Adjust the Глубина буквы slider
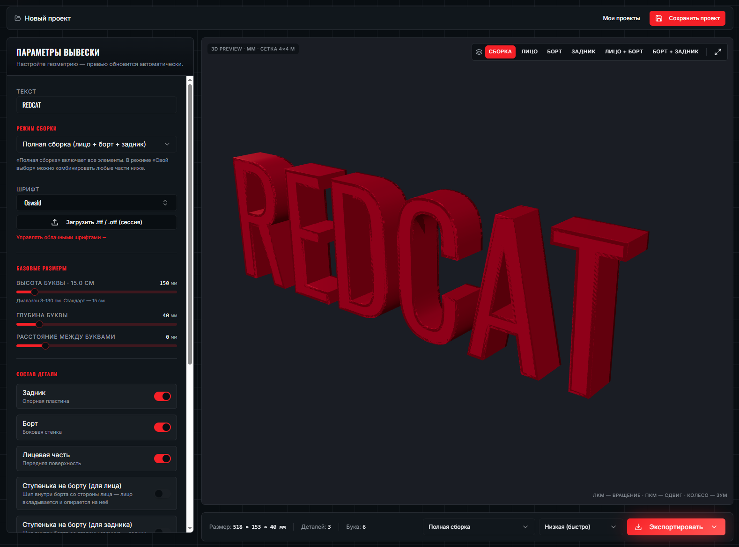 point(96,324)
